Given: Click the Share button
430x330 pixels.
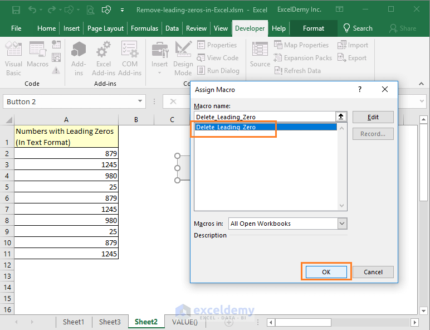Looking at the screenshot, I should (403, 28).
